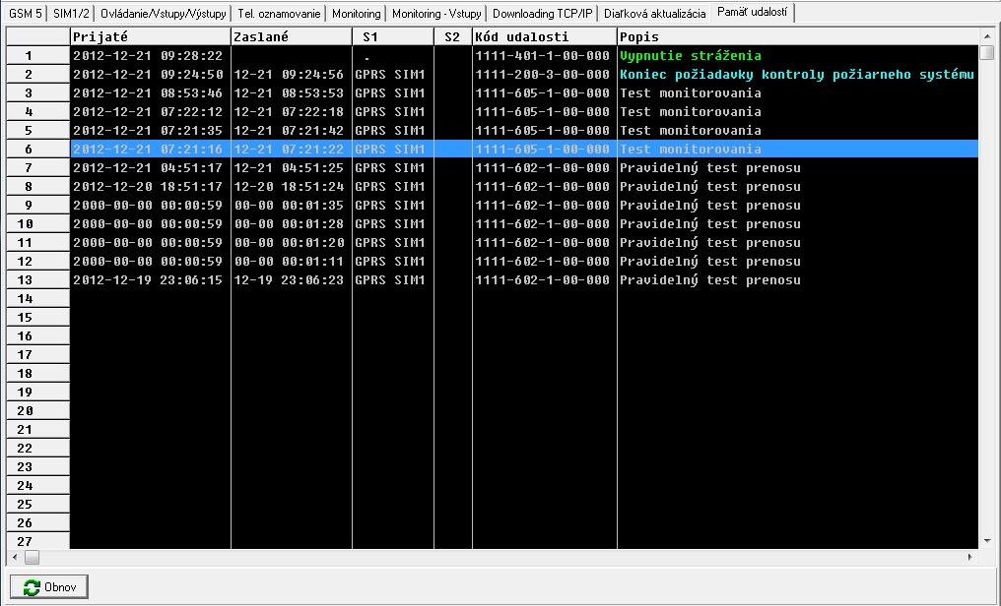Click event code 1111-200-3-00-000
This screenshot has height=606, width=1001.
(x=542, y=74)
